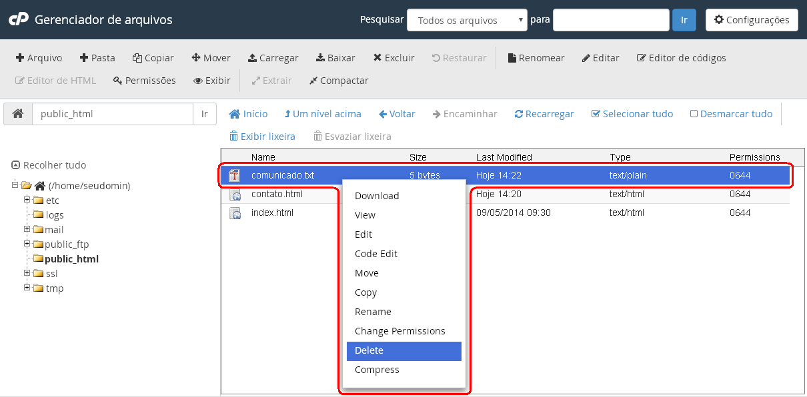Click blue Ir search button
Viewport: 807px width, 397px height.
[x=684, y=20]
